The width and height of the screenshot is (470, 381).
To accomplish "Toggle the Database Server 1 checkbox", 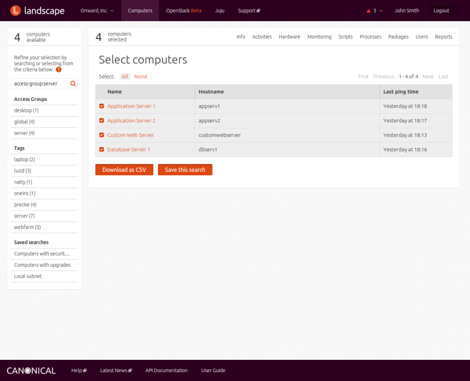I will click(102, 149).
